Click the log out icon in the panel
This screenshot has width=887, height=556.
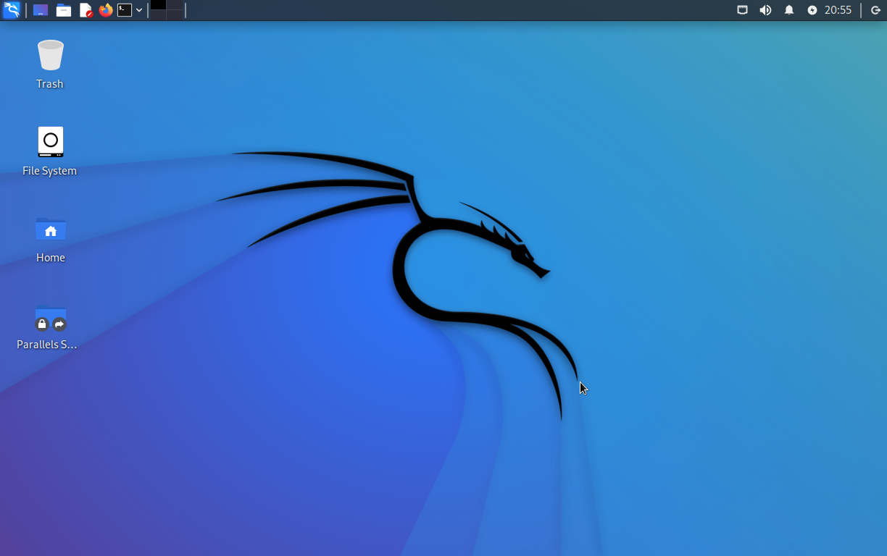875,10
